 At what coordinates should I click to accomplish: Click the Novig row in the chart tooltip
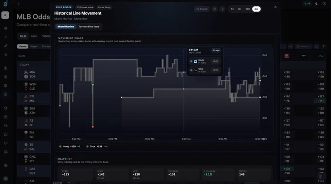click(x=205, y=61)
